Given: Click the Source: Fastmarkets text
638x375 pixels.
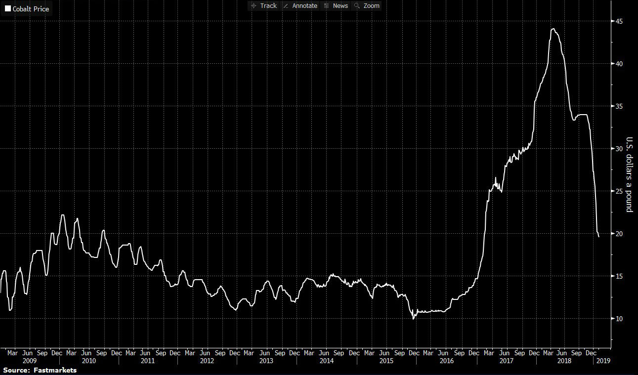Looking at the screenshot, I should [40, 370].
